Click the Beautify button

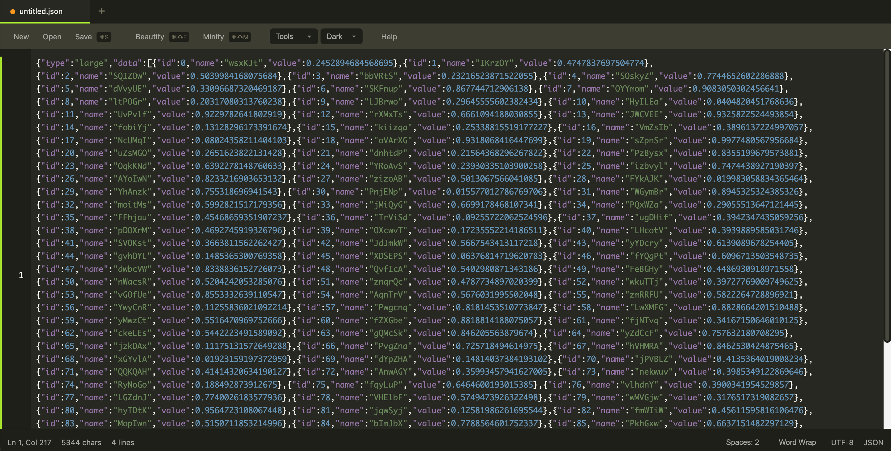coord(149,37)
